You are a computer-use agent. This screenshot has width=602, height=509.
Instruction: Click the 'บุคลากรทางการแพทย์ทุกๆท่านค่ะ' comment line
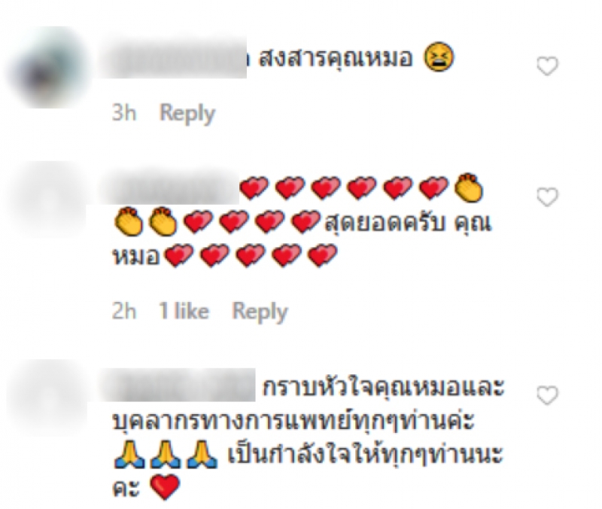pyautogui.click(x=294, y=422)
